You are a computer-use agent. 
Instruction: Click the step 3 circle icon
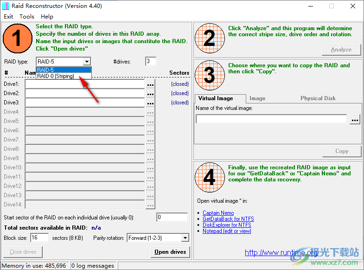click(x=210, y=75)
